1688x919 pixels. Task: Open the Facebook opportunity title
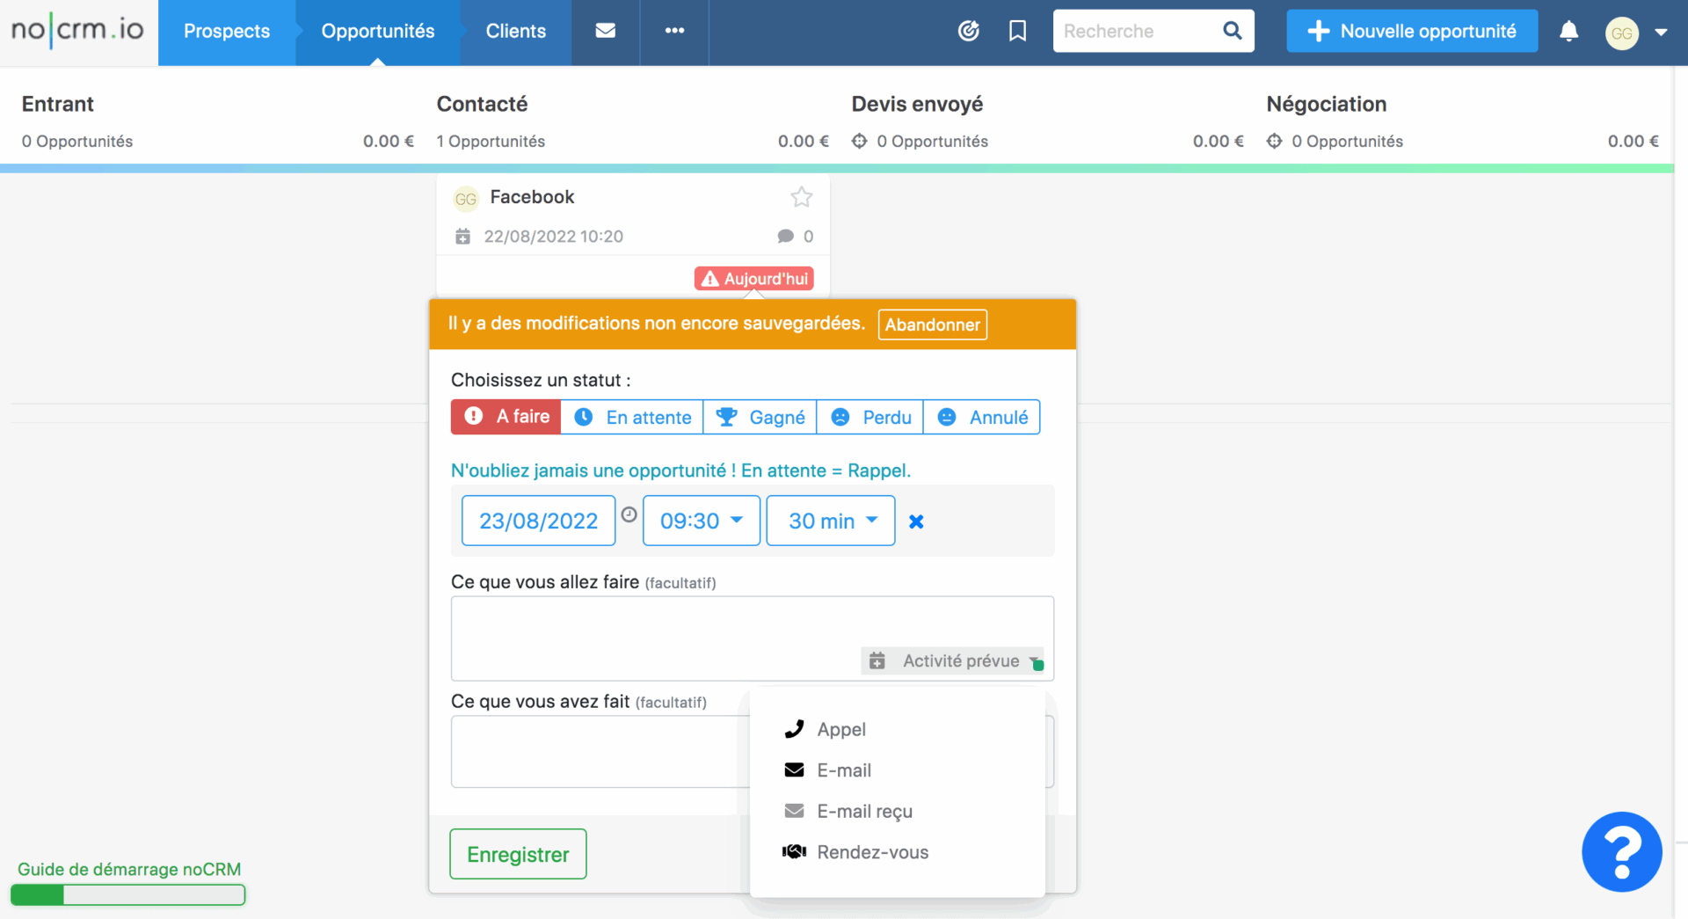tap(532, 197)
